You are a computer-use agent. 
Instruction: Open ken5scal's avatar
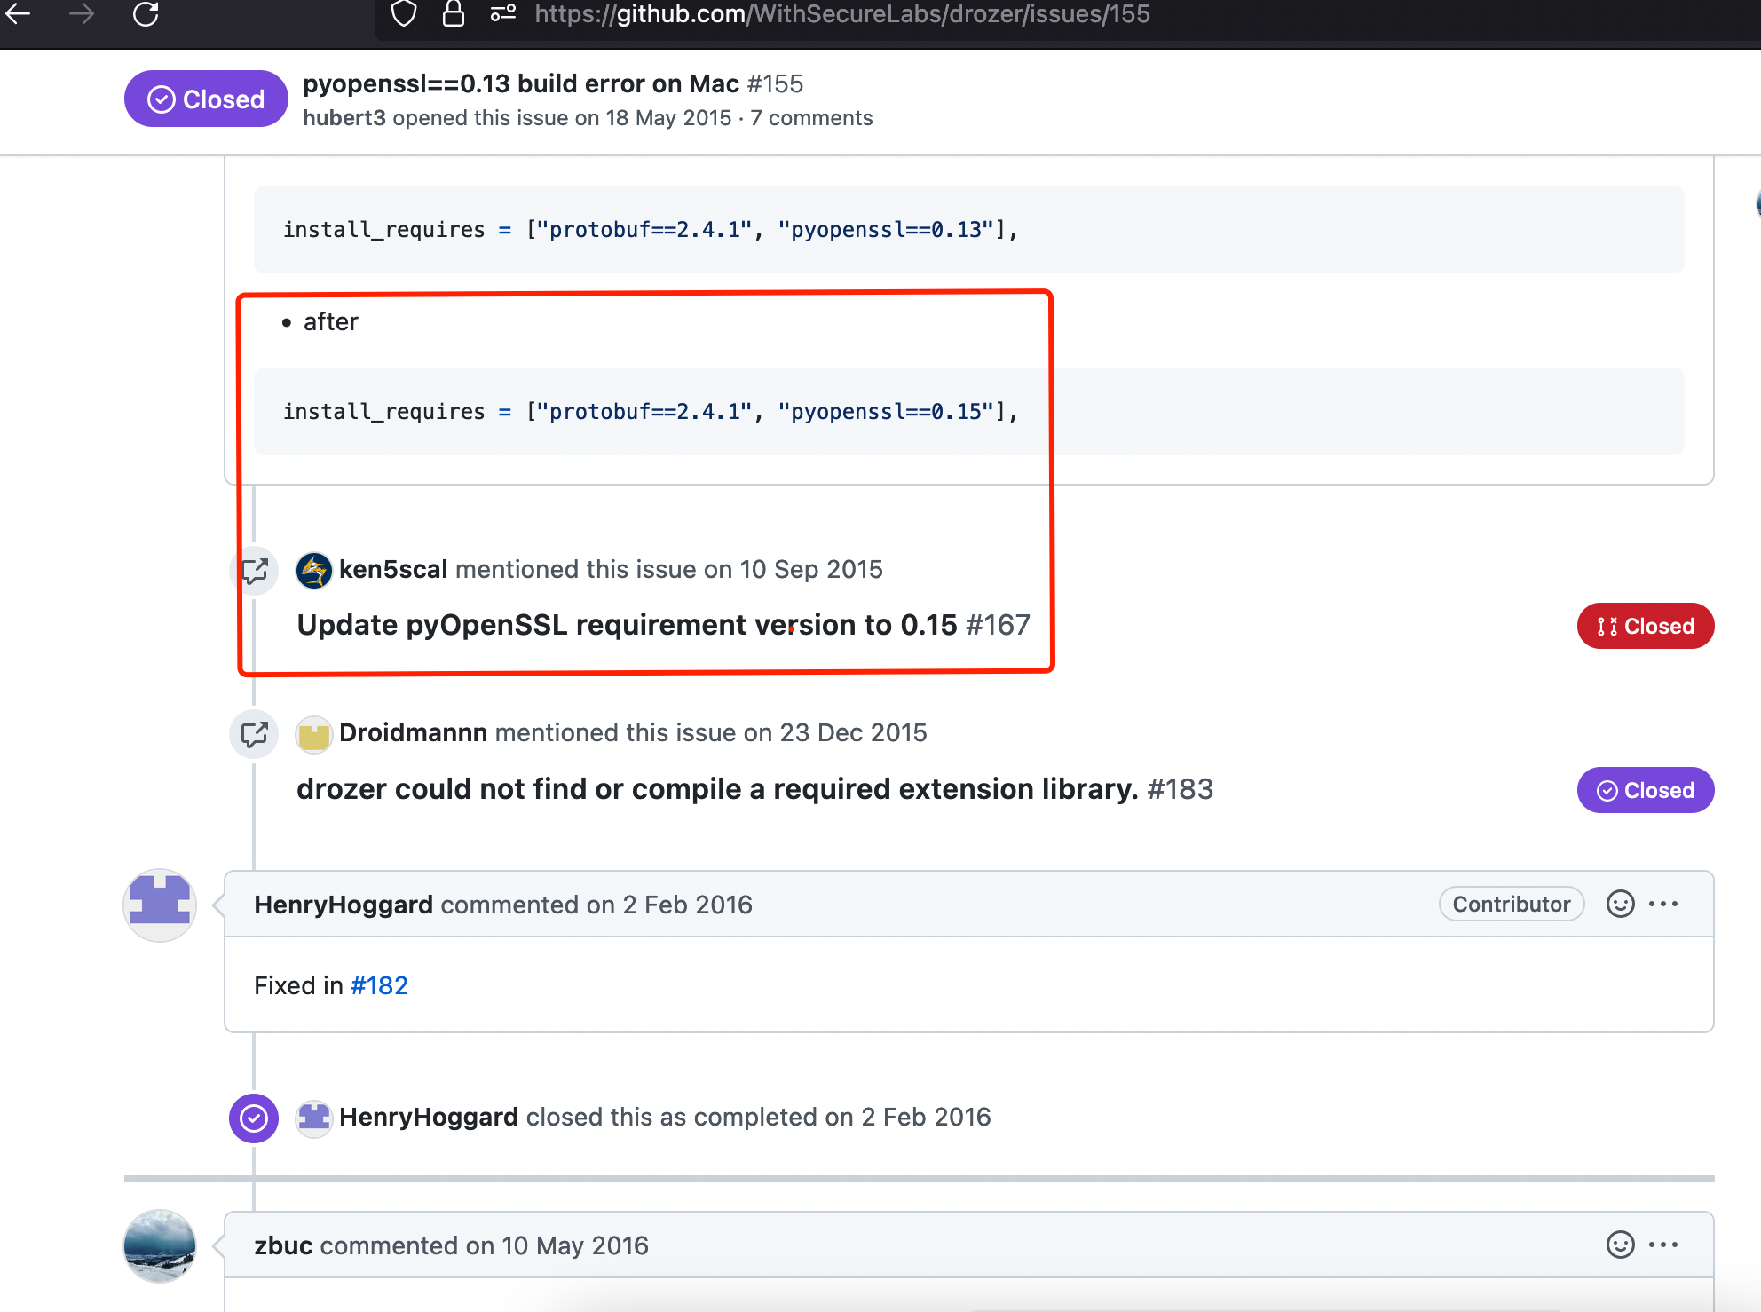tap(314, 570)
